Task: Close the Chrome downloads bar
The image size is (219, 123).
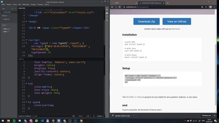Action: pos(215,115)
